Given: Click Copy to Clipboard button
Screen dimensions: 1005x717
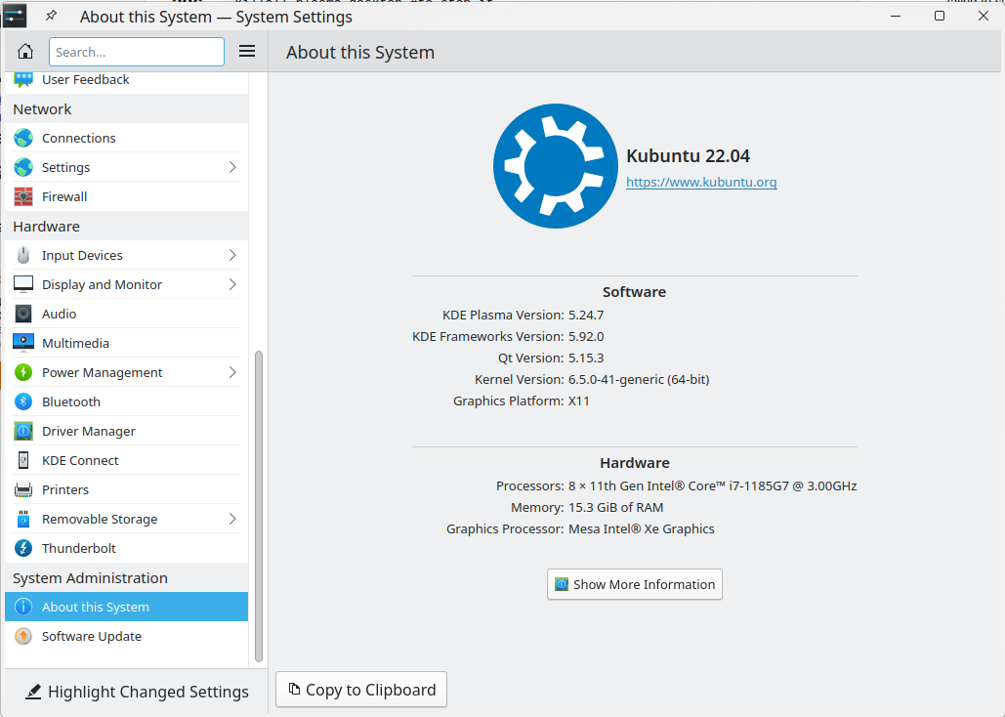Looking at the screenshot, I should (361, 690).
